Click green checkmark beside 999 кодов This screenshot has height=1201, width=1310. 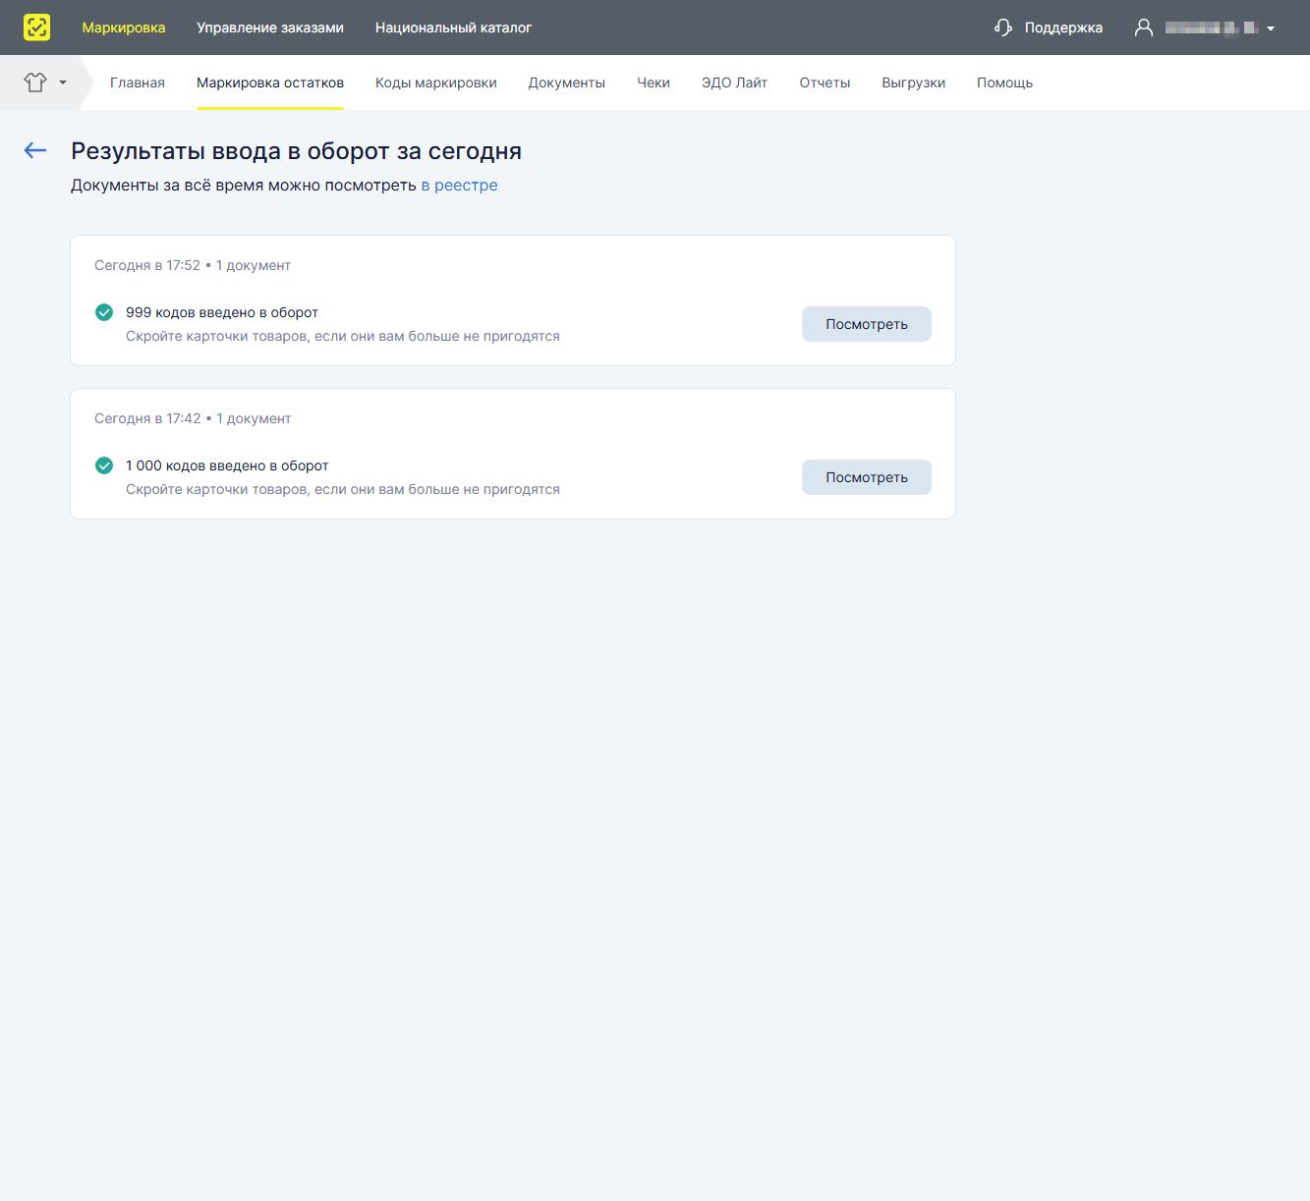coord(104,312)
